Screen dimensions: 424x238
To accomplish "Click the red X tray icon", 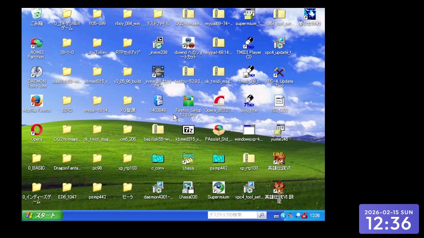I will pyautogui.click(x=304, y=216).
